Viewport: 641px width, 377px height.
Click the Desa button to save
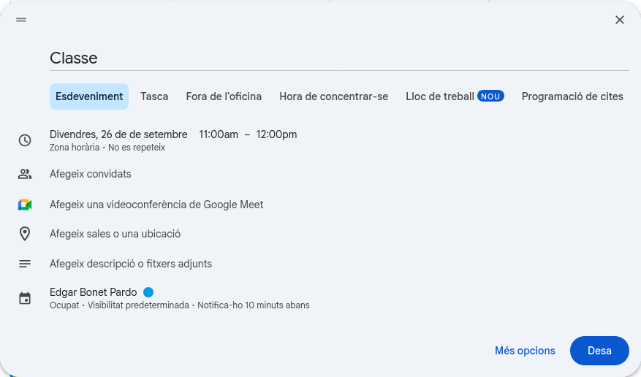click(x=599, y=351)
